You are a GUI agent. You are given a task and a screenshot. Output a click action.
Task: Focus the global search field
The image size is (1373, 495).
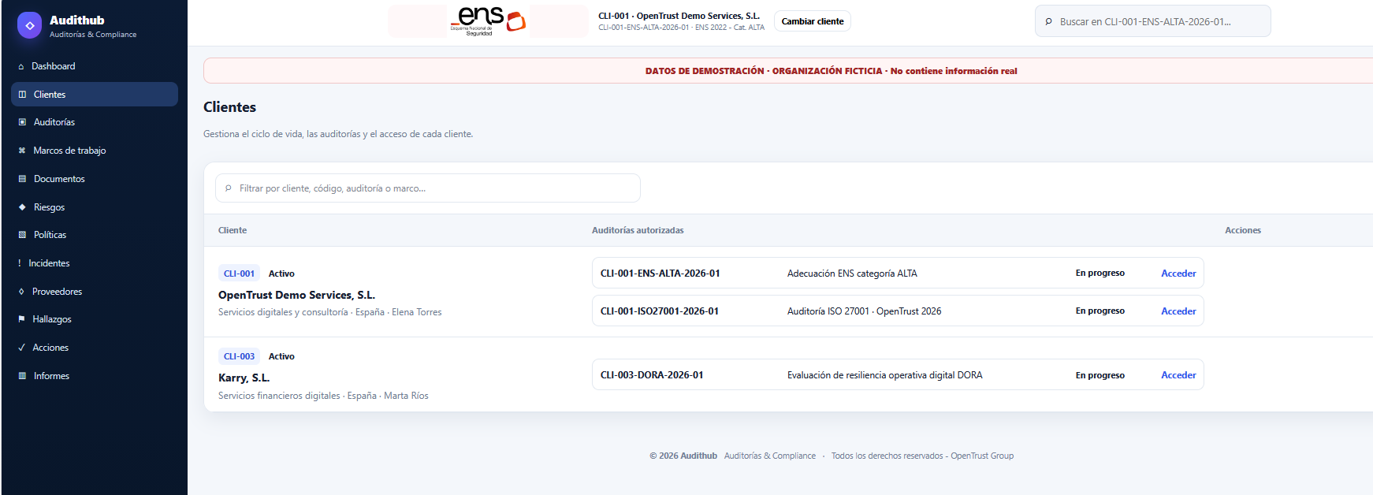coord(1153,21)
